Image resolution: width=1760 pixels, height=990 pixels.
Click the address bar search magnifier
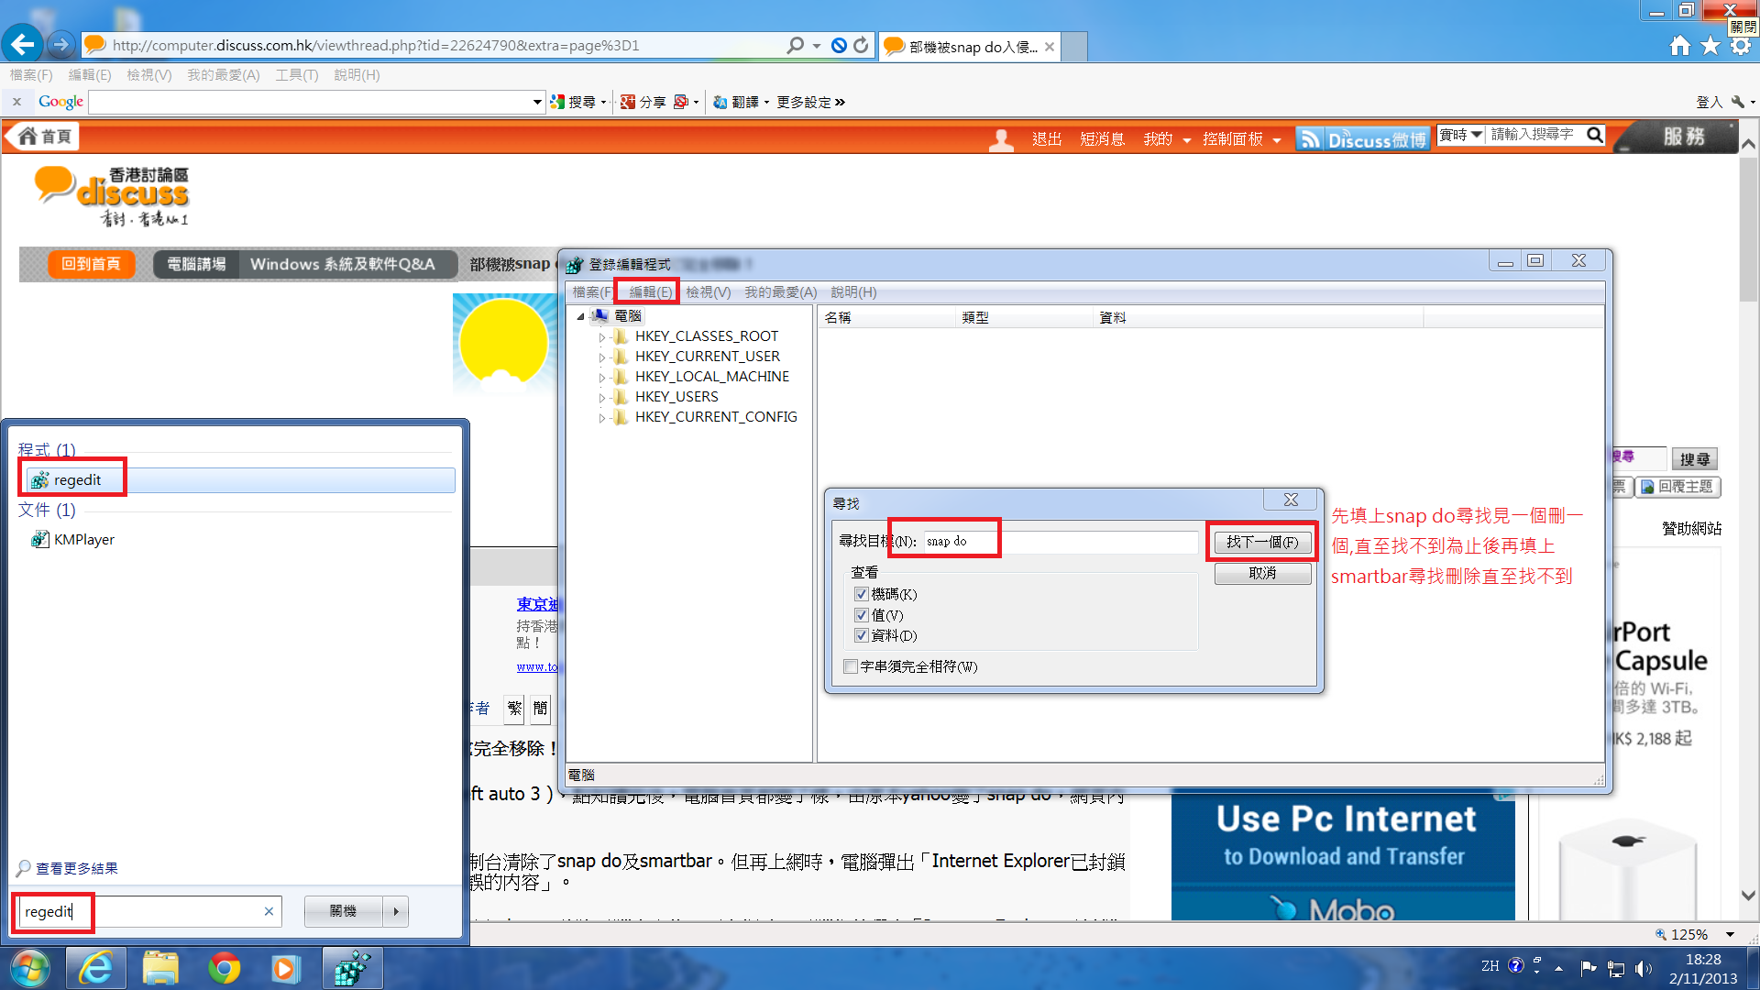tap(795, 45)
